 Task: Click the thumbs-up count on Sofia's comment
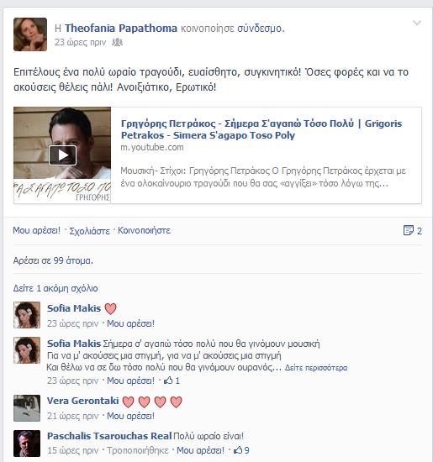(x=172, y=381)
